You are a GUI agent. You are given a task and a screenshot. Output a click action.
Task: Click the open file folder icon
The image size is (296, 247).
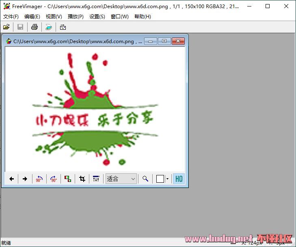pos(6,27)
